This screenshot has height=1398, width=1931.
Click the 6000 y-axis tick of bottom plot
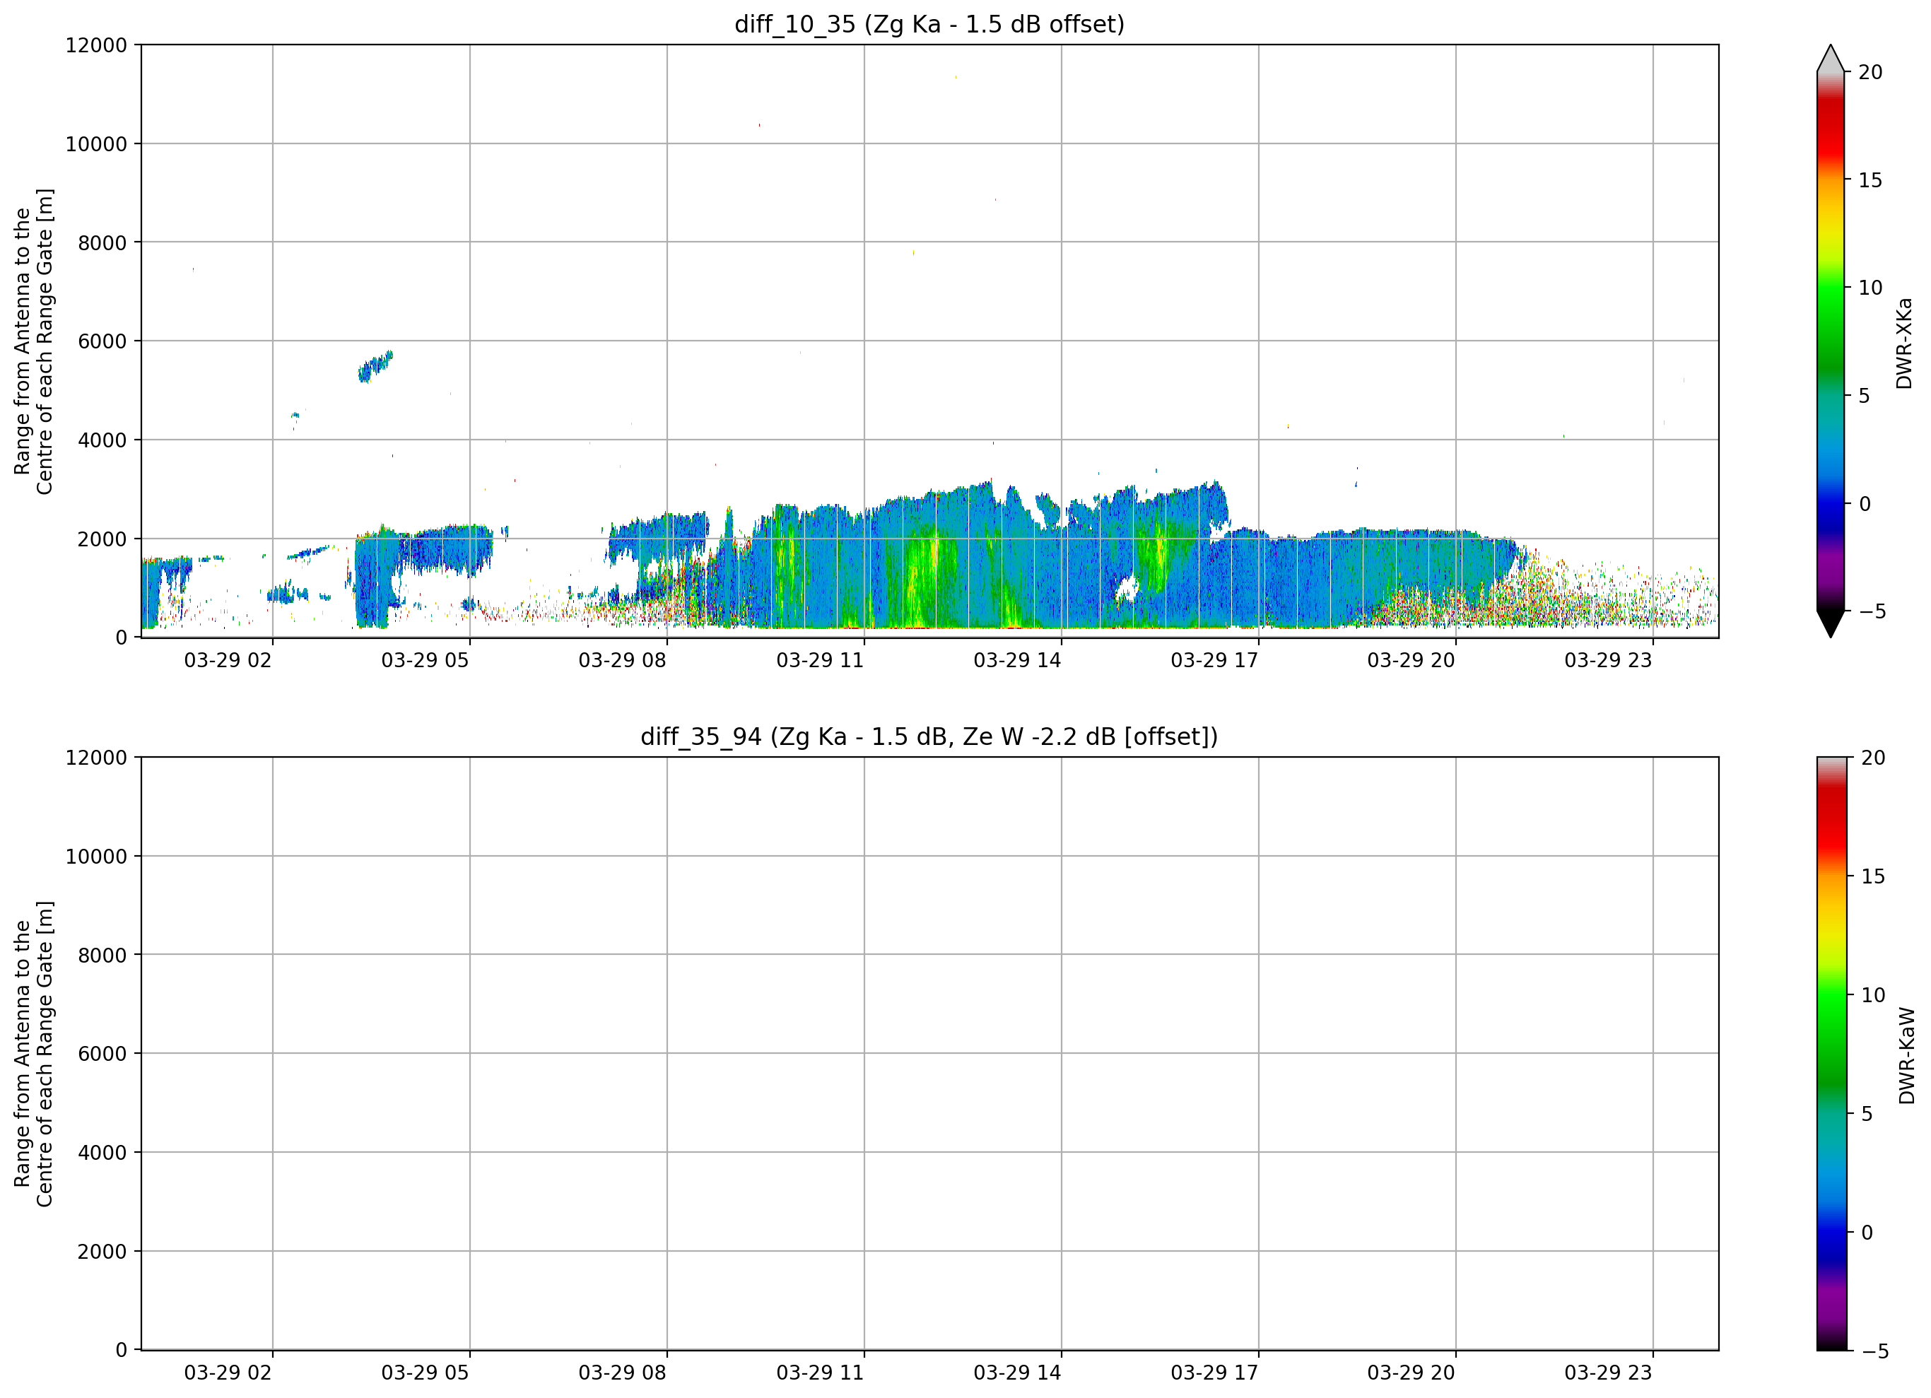pos(102,1053)
